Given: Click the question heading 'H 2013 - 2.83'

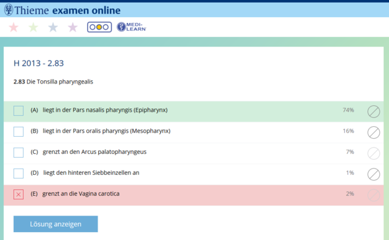Looking at the screenshot, I should coord(39,63).
